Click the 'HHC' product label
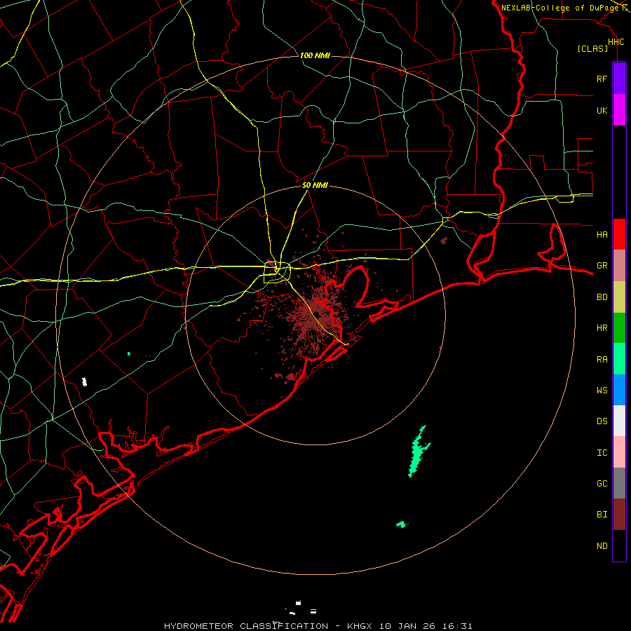Viewport: 631px width, 631px height. click(616, 42)
